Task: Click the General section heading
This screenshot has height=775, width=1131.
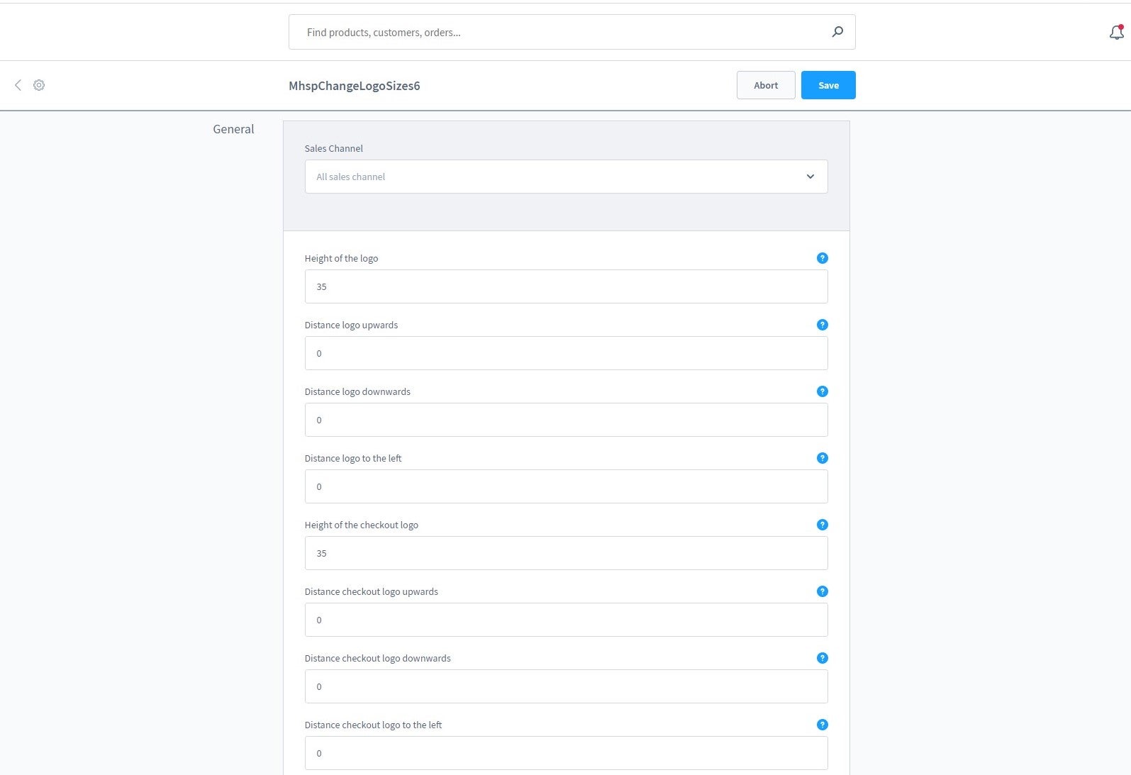Action: [233, 129]
